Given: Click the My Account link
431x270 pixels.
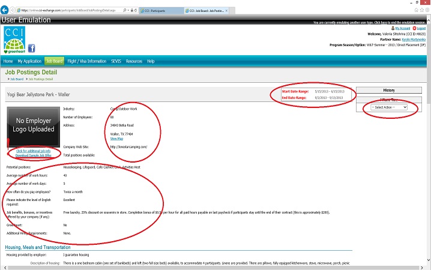Looking at the screenshot, I should pyautogui.click(x=403, y=28).
